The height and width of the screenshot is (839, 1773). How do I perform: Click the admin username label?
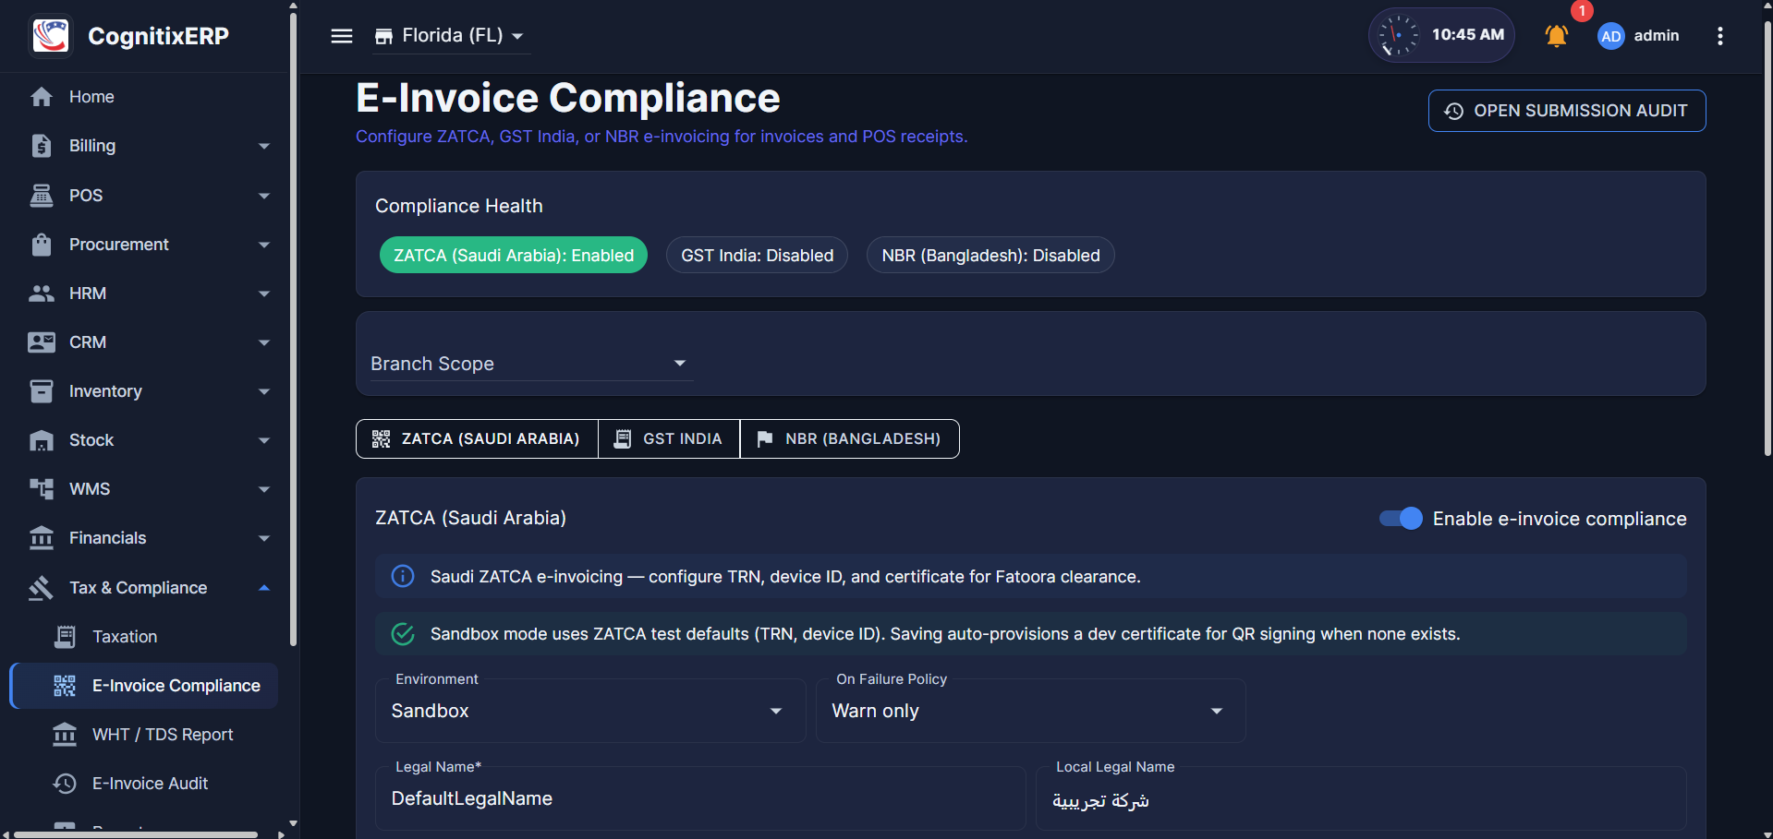tap(1657, 35)
